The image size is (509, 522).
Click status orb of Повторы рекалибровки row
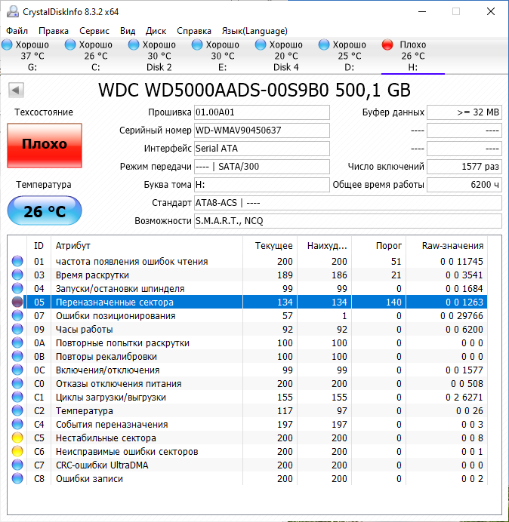(x=17, y=357)
